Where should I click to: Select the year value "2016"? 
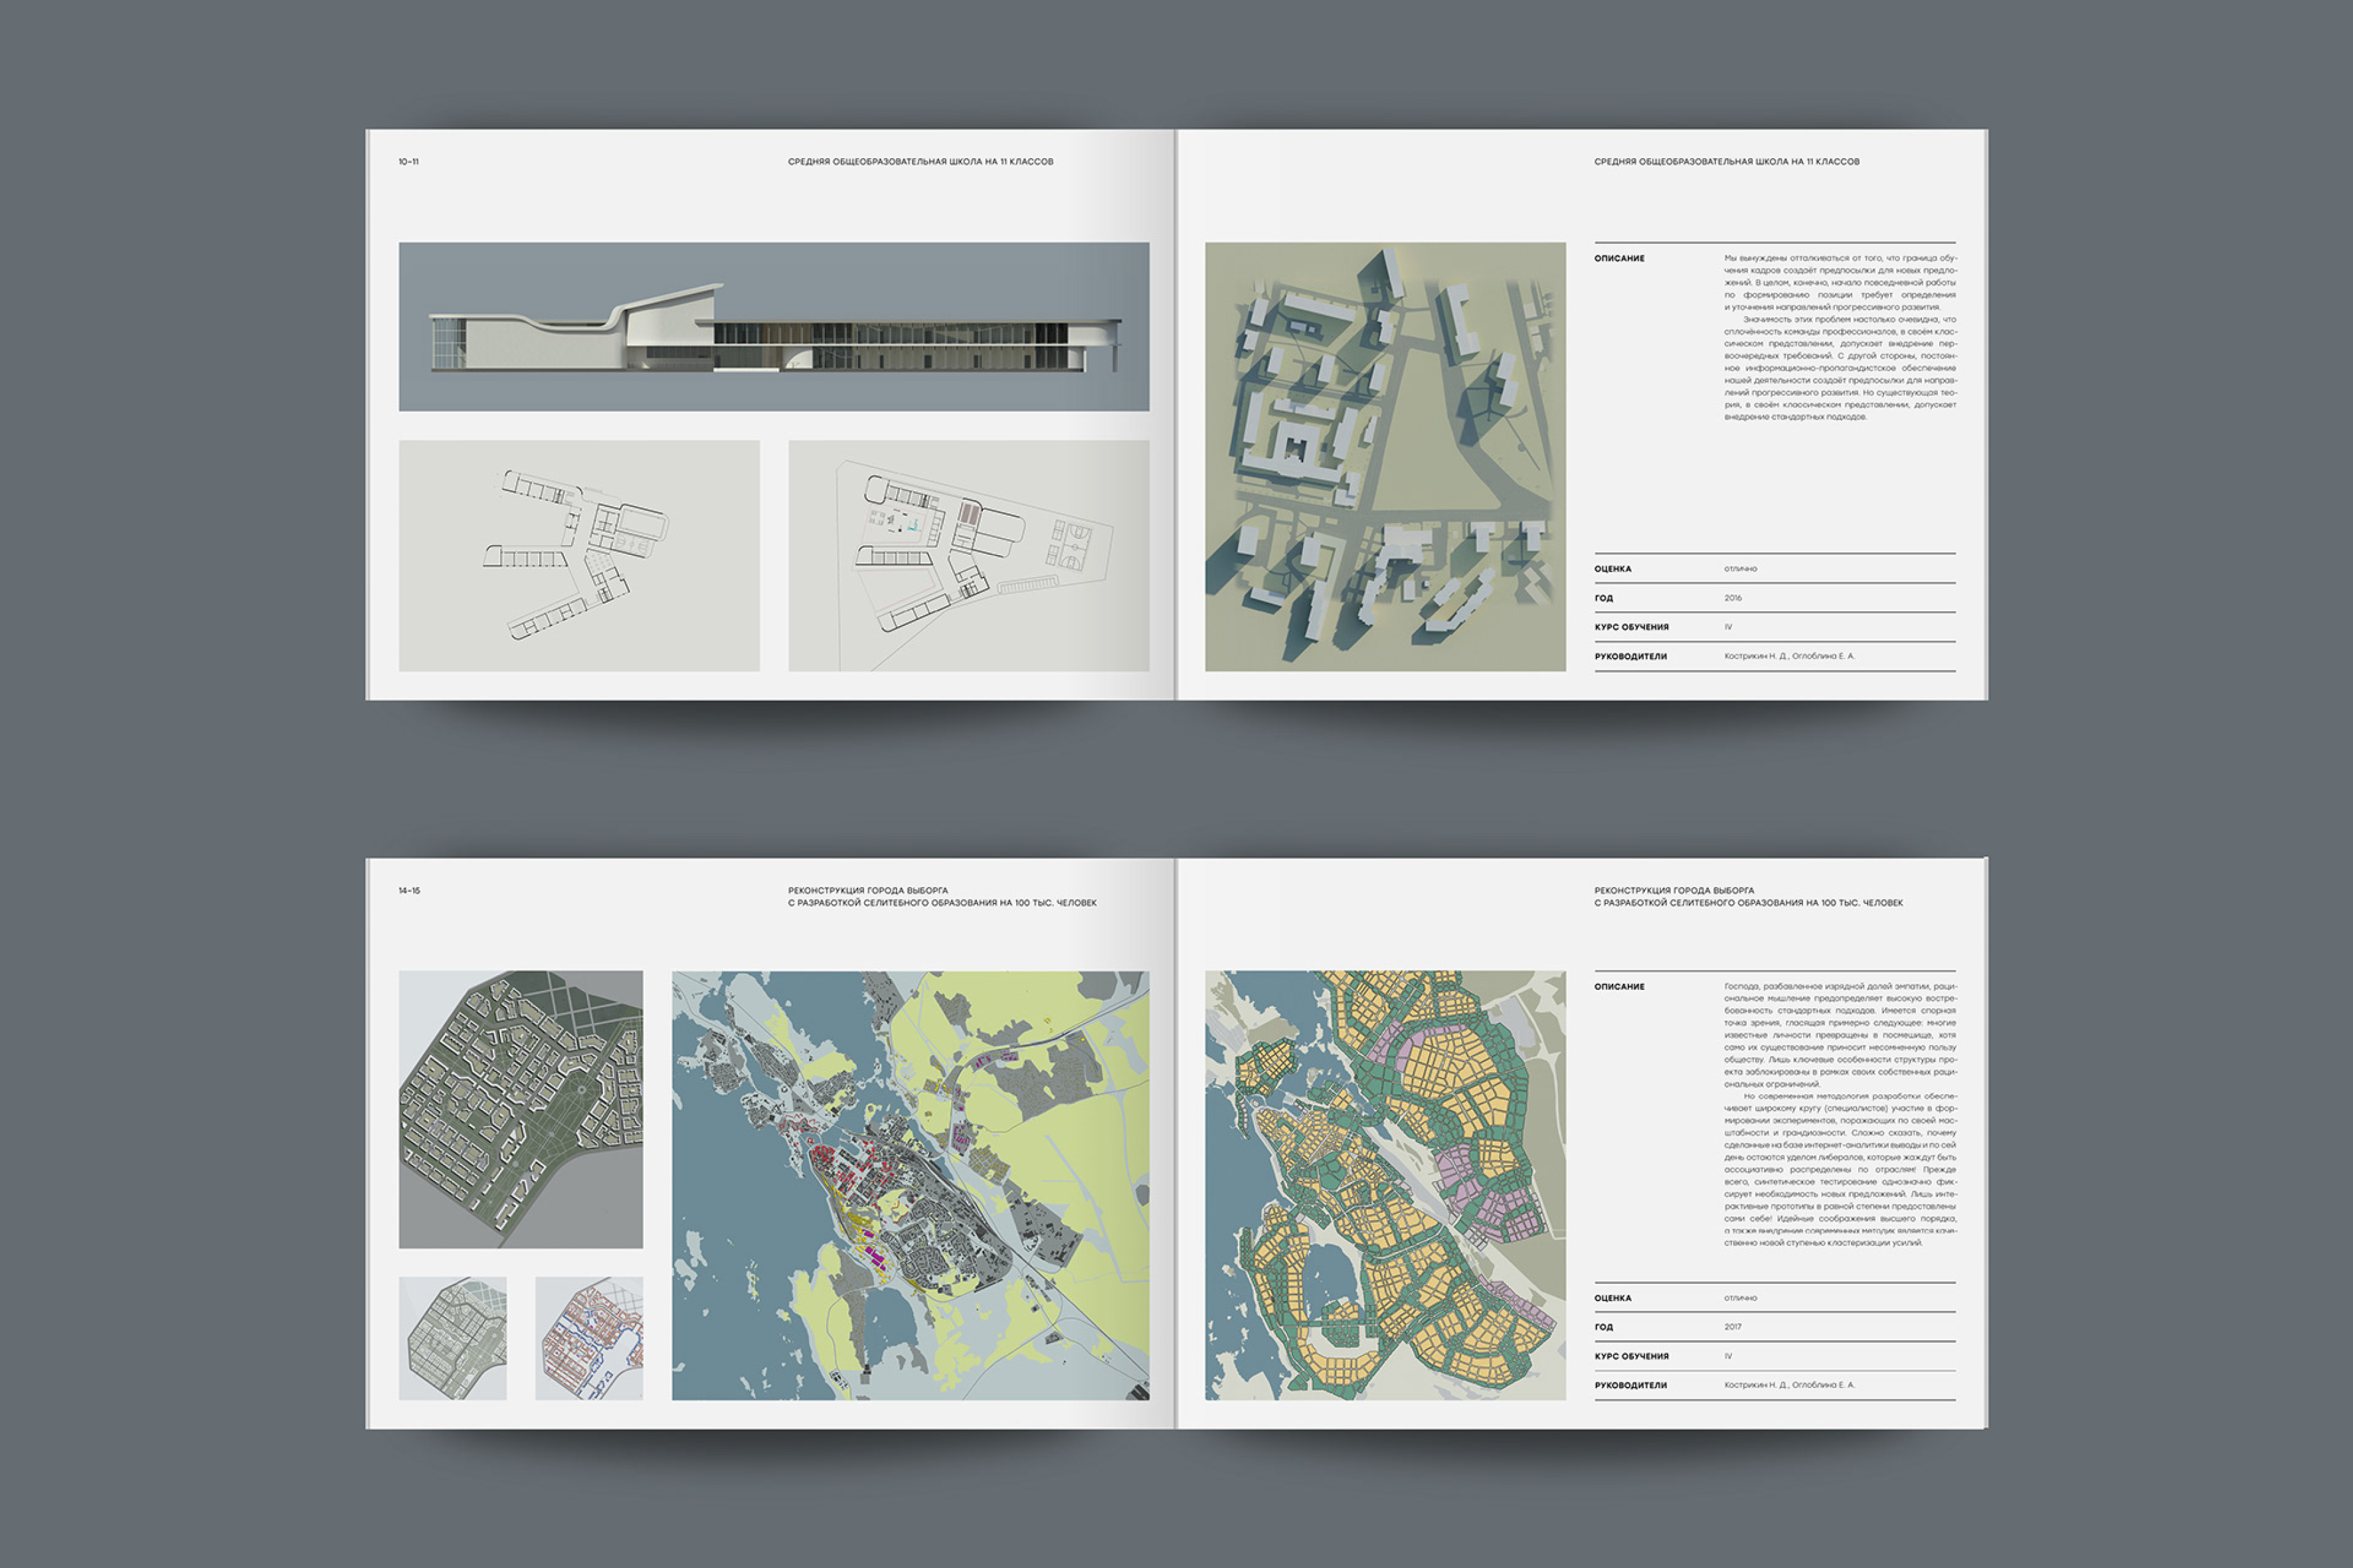pos(1733,598)
